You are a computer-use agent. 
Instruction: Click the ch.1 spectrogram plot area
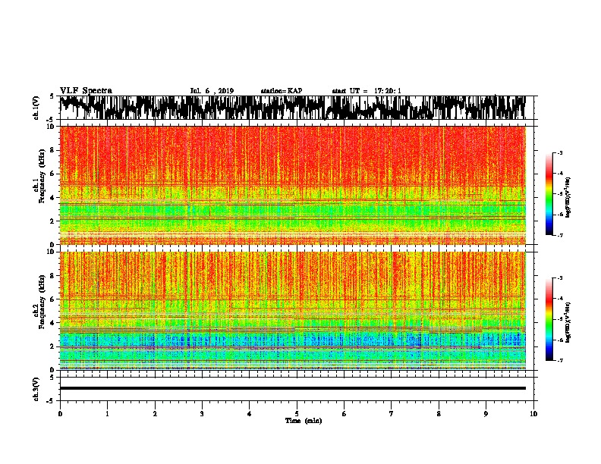pos(293,185)
